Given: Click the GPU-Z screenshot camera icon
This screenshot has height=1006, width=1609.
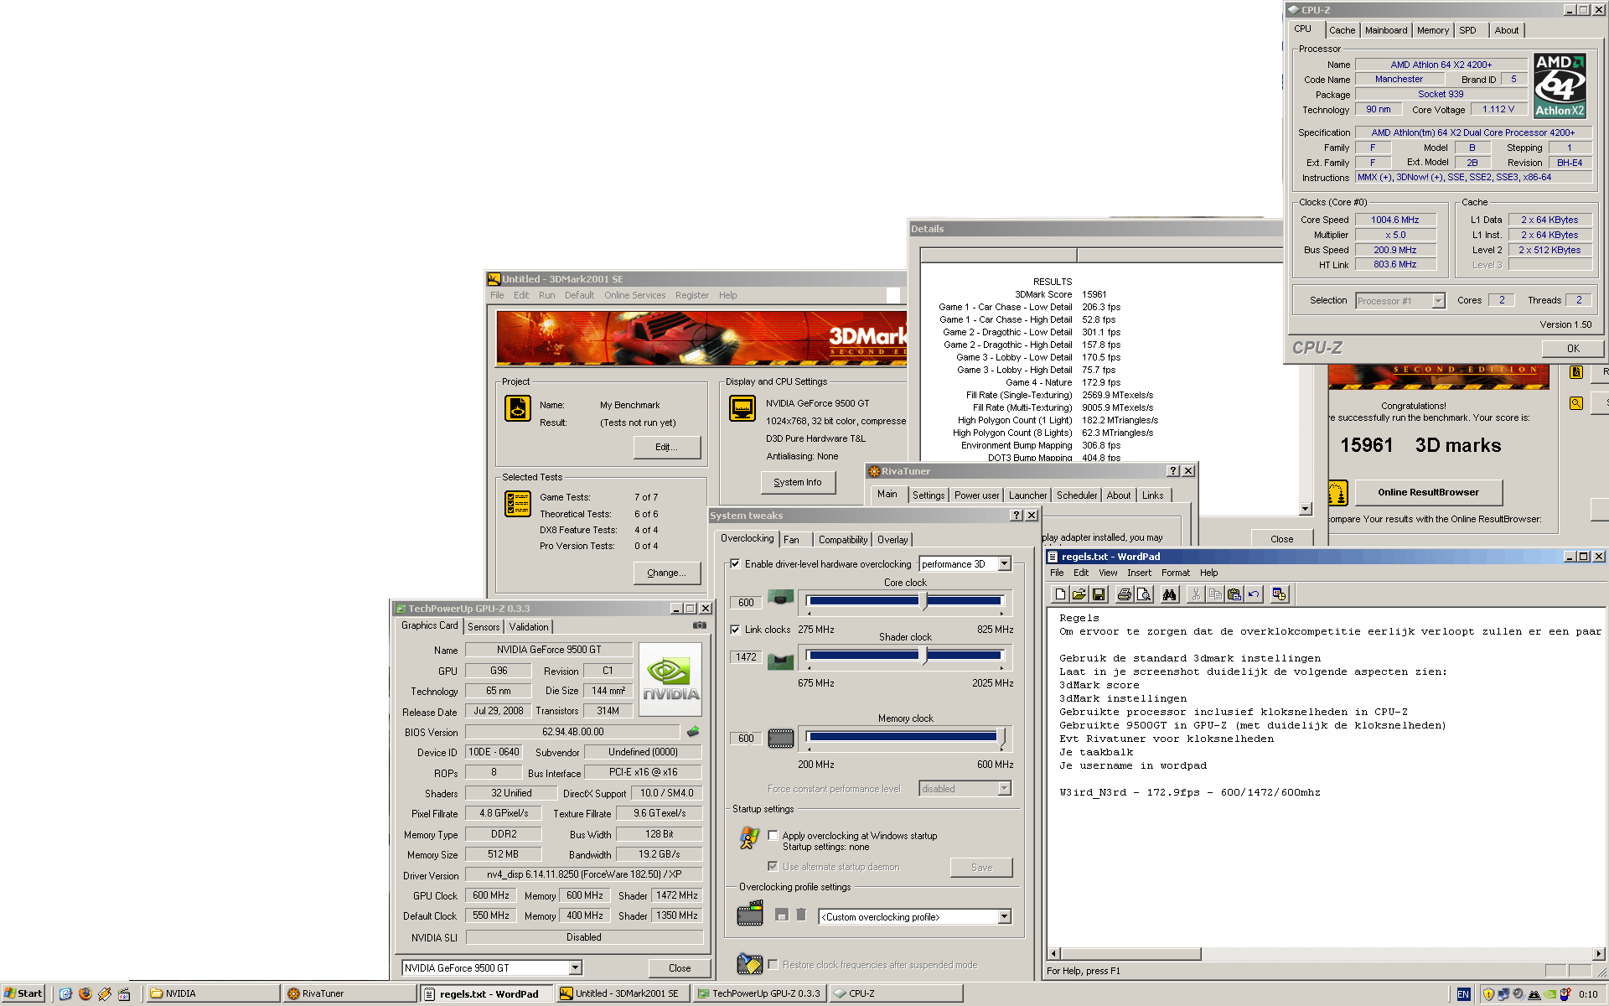Looking at the screenshot, I should pyautogui.click(x=700, y=625).
